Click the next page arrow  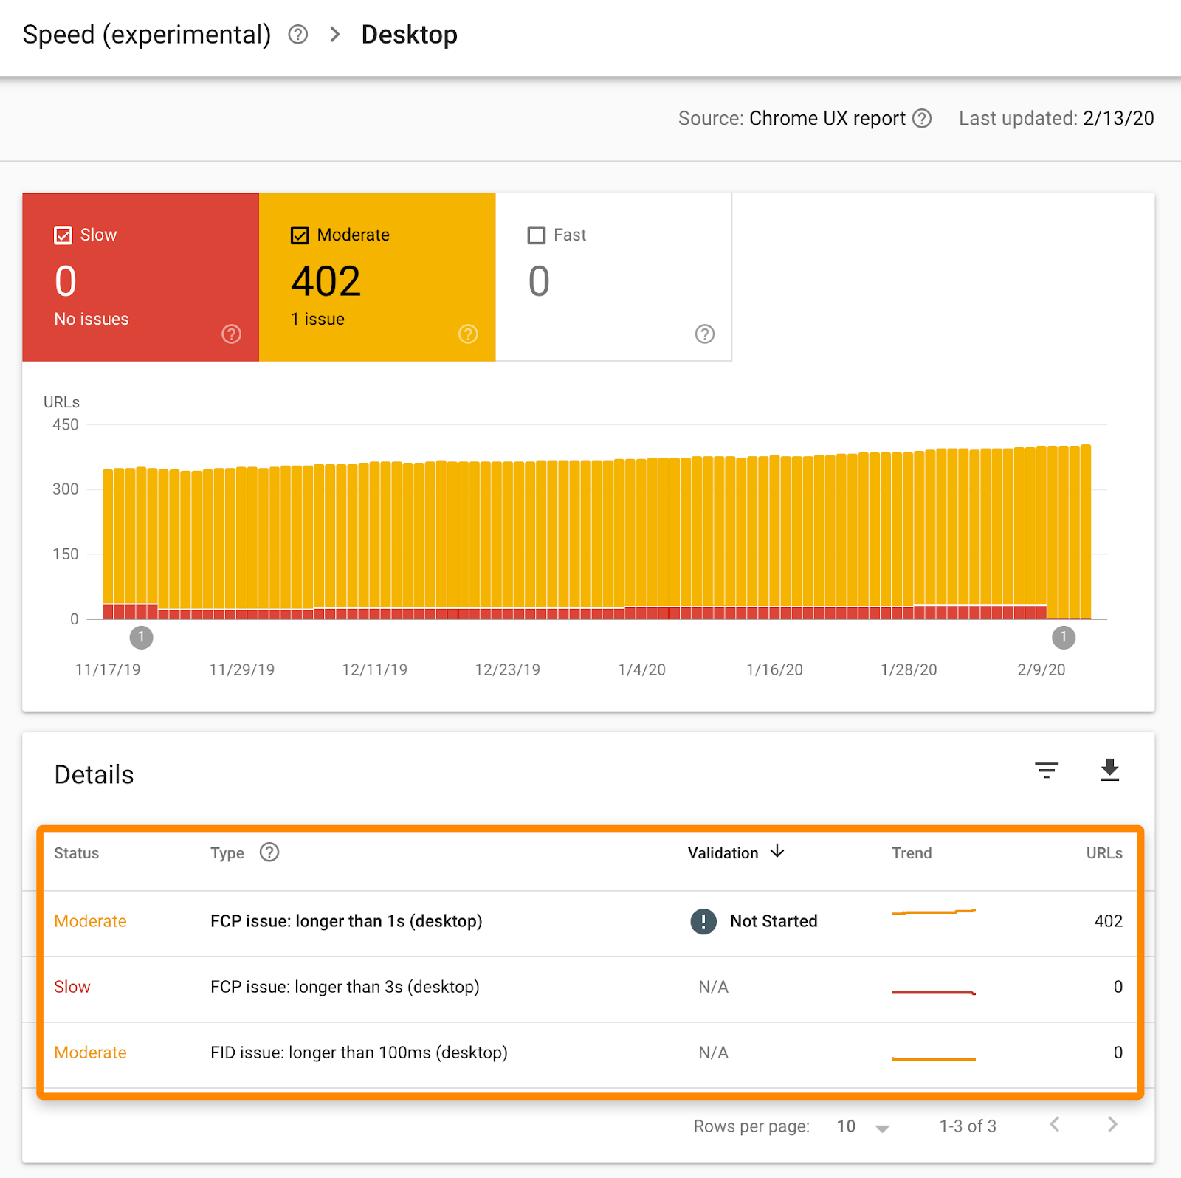(1112, 1126)
